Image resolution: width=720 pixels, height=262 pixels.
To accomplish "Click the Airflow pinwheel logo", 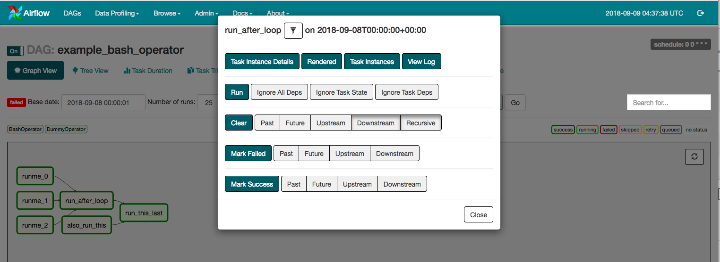I will (x=15, y=13).
